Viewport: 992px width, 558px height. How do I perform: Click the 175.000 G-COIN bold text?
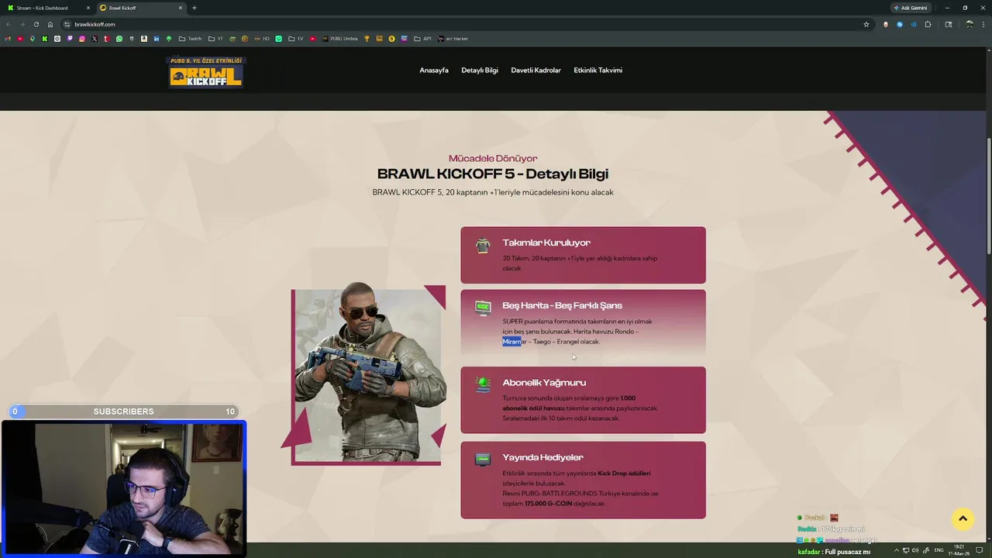548,504
